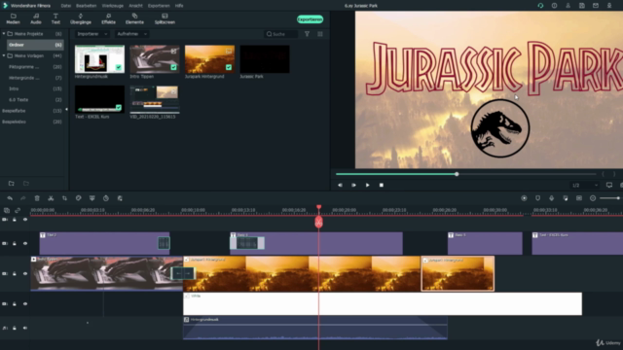Delete selected clip with trash icon
Viewport: 623px width, 350px height.
tap(37, 198)
